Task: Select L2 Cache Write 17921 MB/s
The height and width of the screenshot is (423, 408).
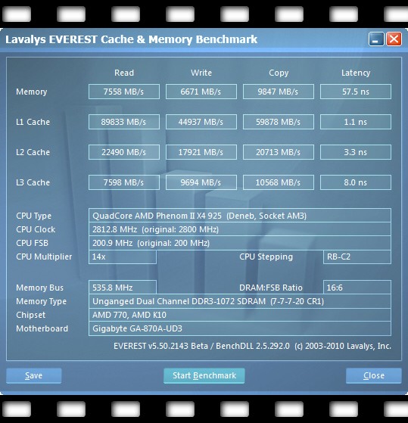Action: tap(201, 152)
